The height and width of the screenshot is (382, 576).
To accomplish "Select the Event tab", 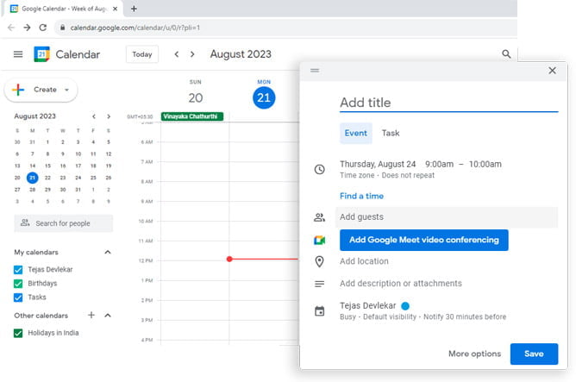I will point(355,134).
